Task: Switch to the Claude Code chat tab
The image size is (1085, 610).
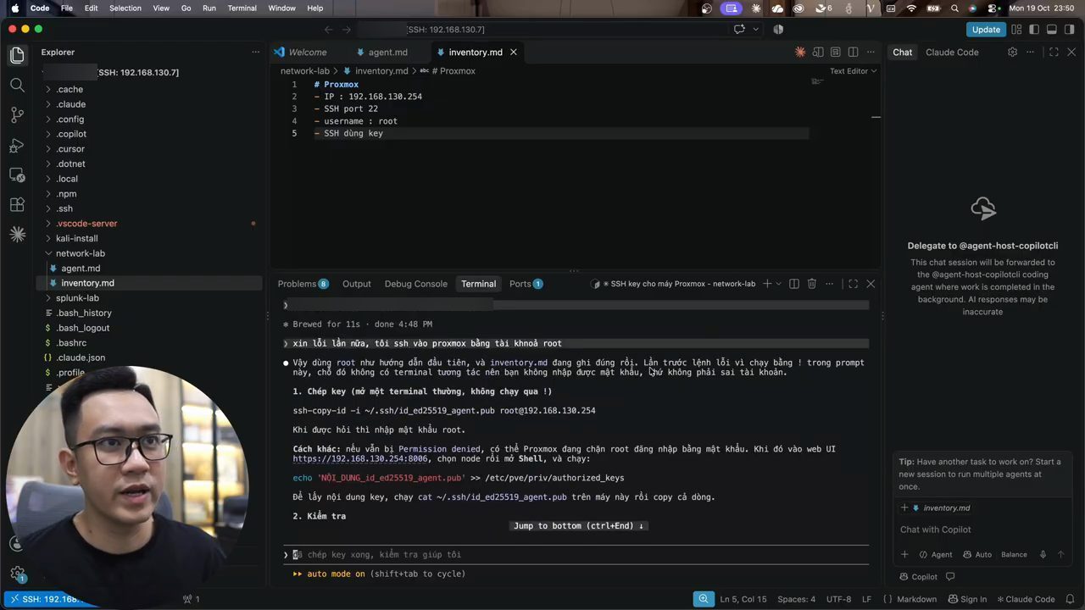Action: [951, 52]
